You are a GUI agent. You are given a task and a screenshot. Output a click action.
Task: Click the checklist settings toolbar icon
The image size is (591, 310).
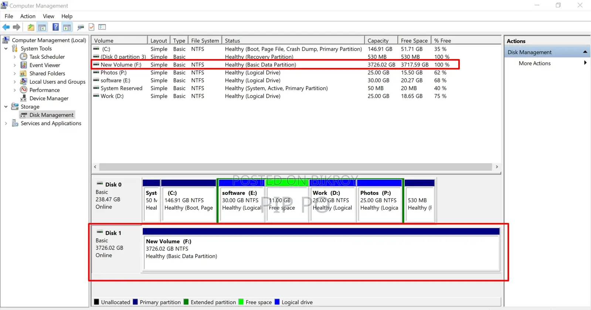point(102,27)
